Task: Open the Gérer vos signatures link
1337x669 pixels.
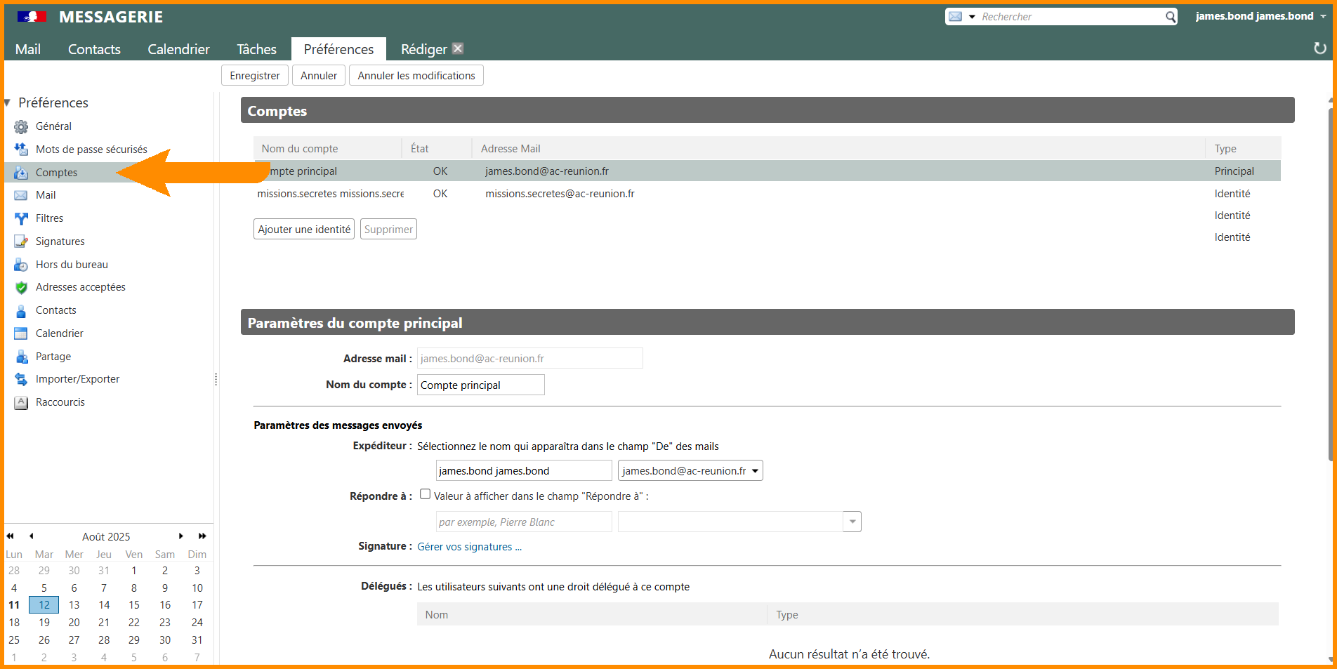Action: pos(469,547)
